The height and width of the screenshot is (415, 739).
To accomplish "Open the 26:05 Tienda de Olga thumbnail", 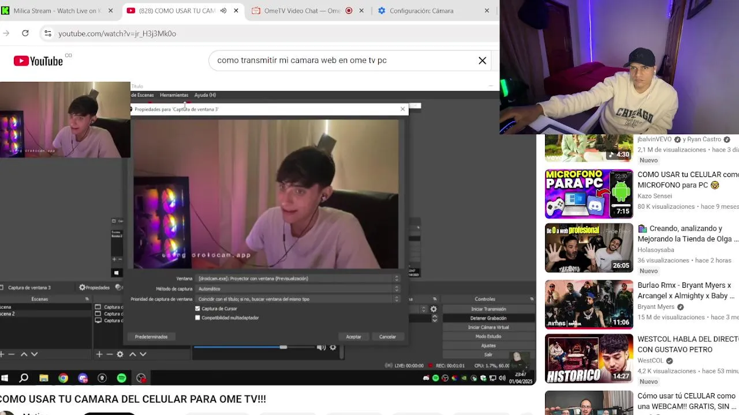I will [x=589, y=248].
